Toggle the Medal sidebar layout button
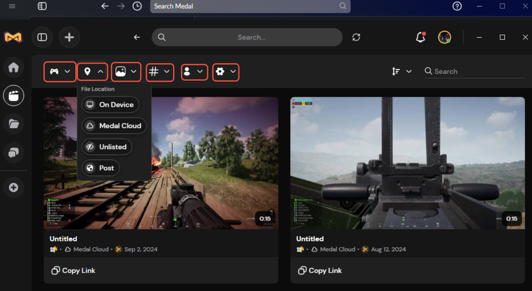532x291 pixels. [42, 37]
